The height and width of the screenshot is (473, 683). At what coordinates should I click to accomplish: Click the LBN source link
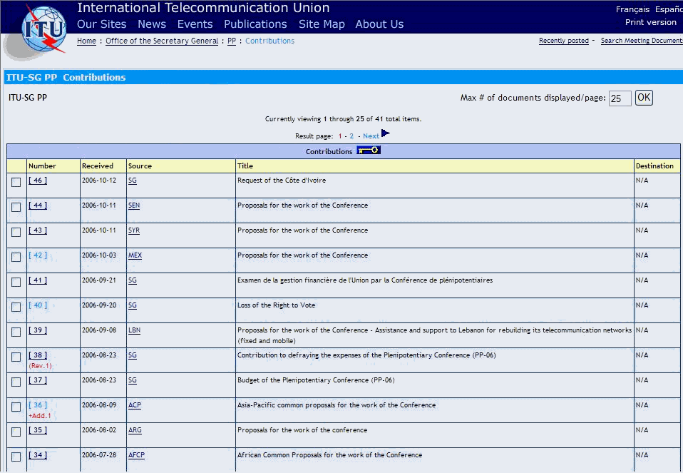(134, 330)
